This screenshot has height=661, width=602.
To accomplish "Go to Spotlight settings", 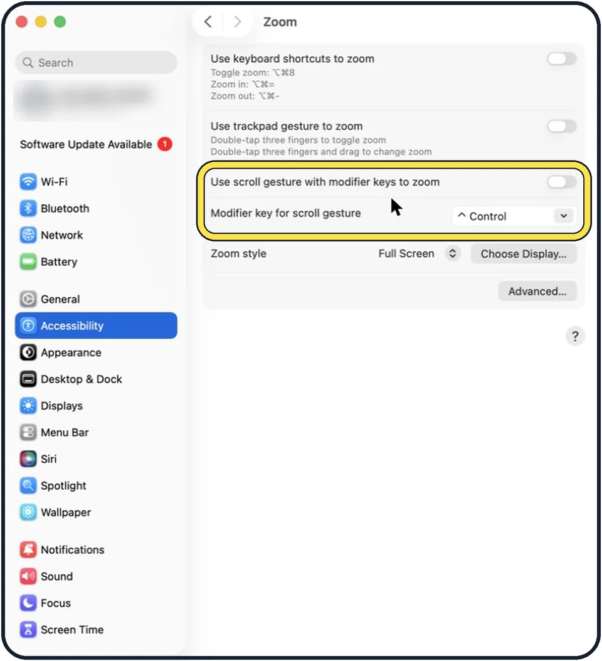I will [x=96, y=485].
